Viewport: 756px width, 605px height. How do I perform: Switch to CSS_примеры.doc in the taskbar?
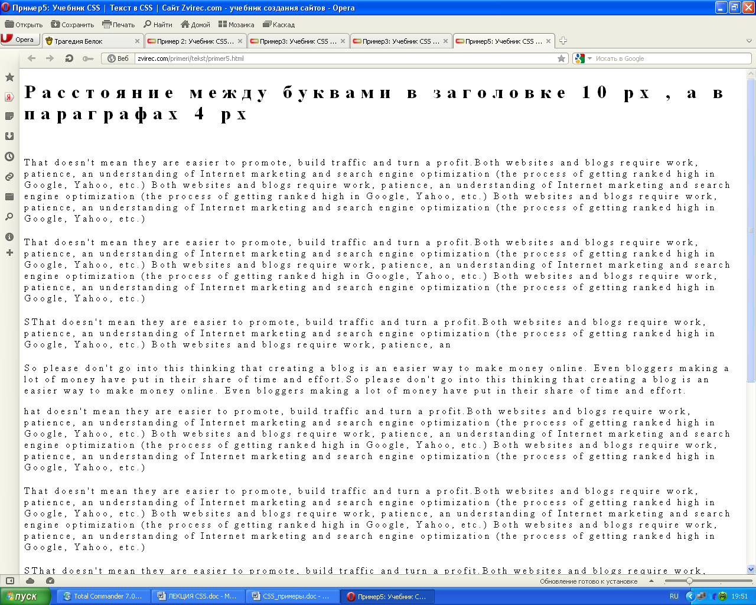[293, 597]
